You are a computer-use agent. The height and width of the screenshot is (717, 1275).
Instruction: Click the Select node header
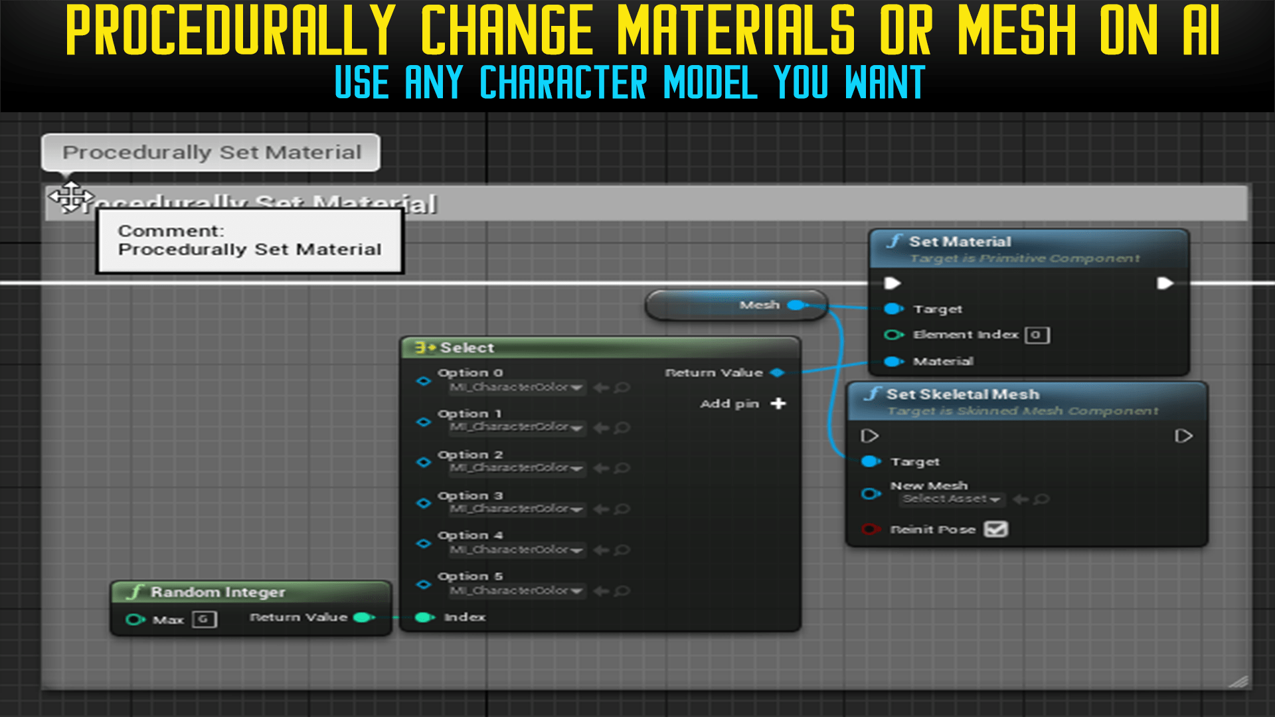pos(467,348)
